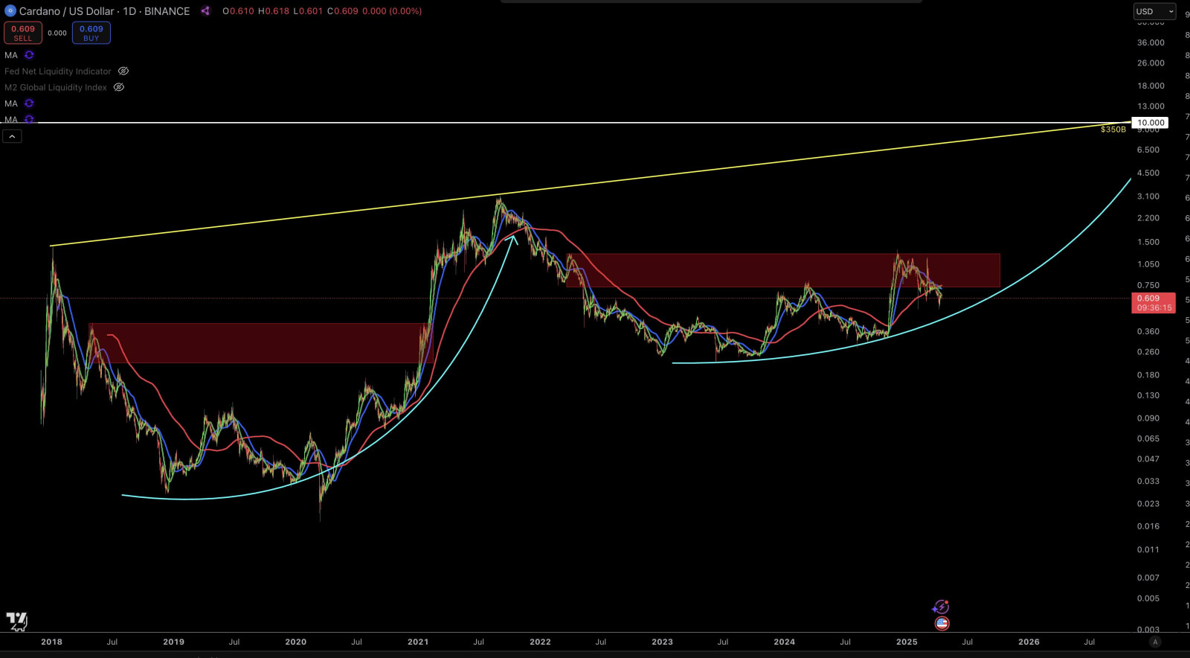Open the USD currency dropdown
Screen dimensions: 1190x658
(x=1154, y=11)
